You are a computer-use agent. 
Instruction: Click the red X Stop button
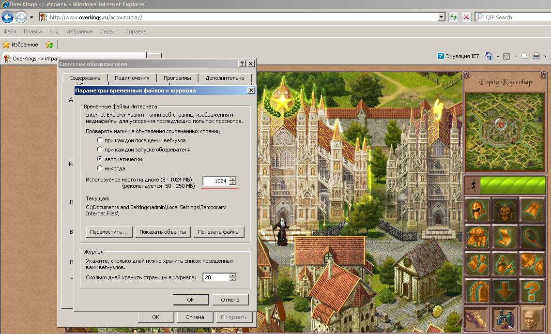coord(466,17)
